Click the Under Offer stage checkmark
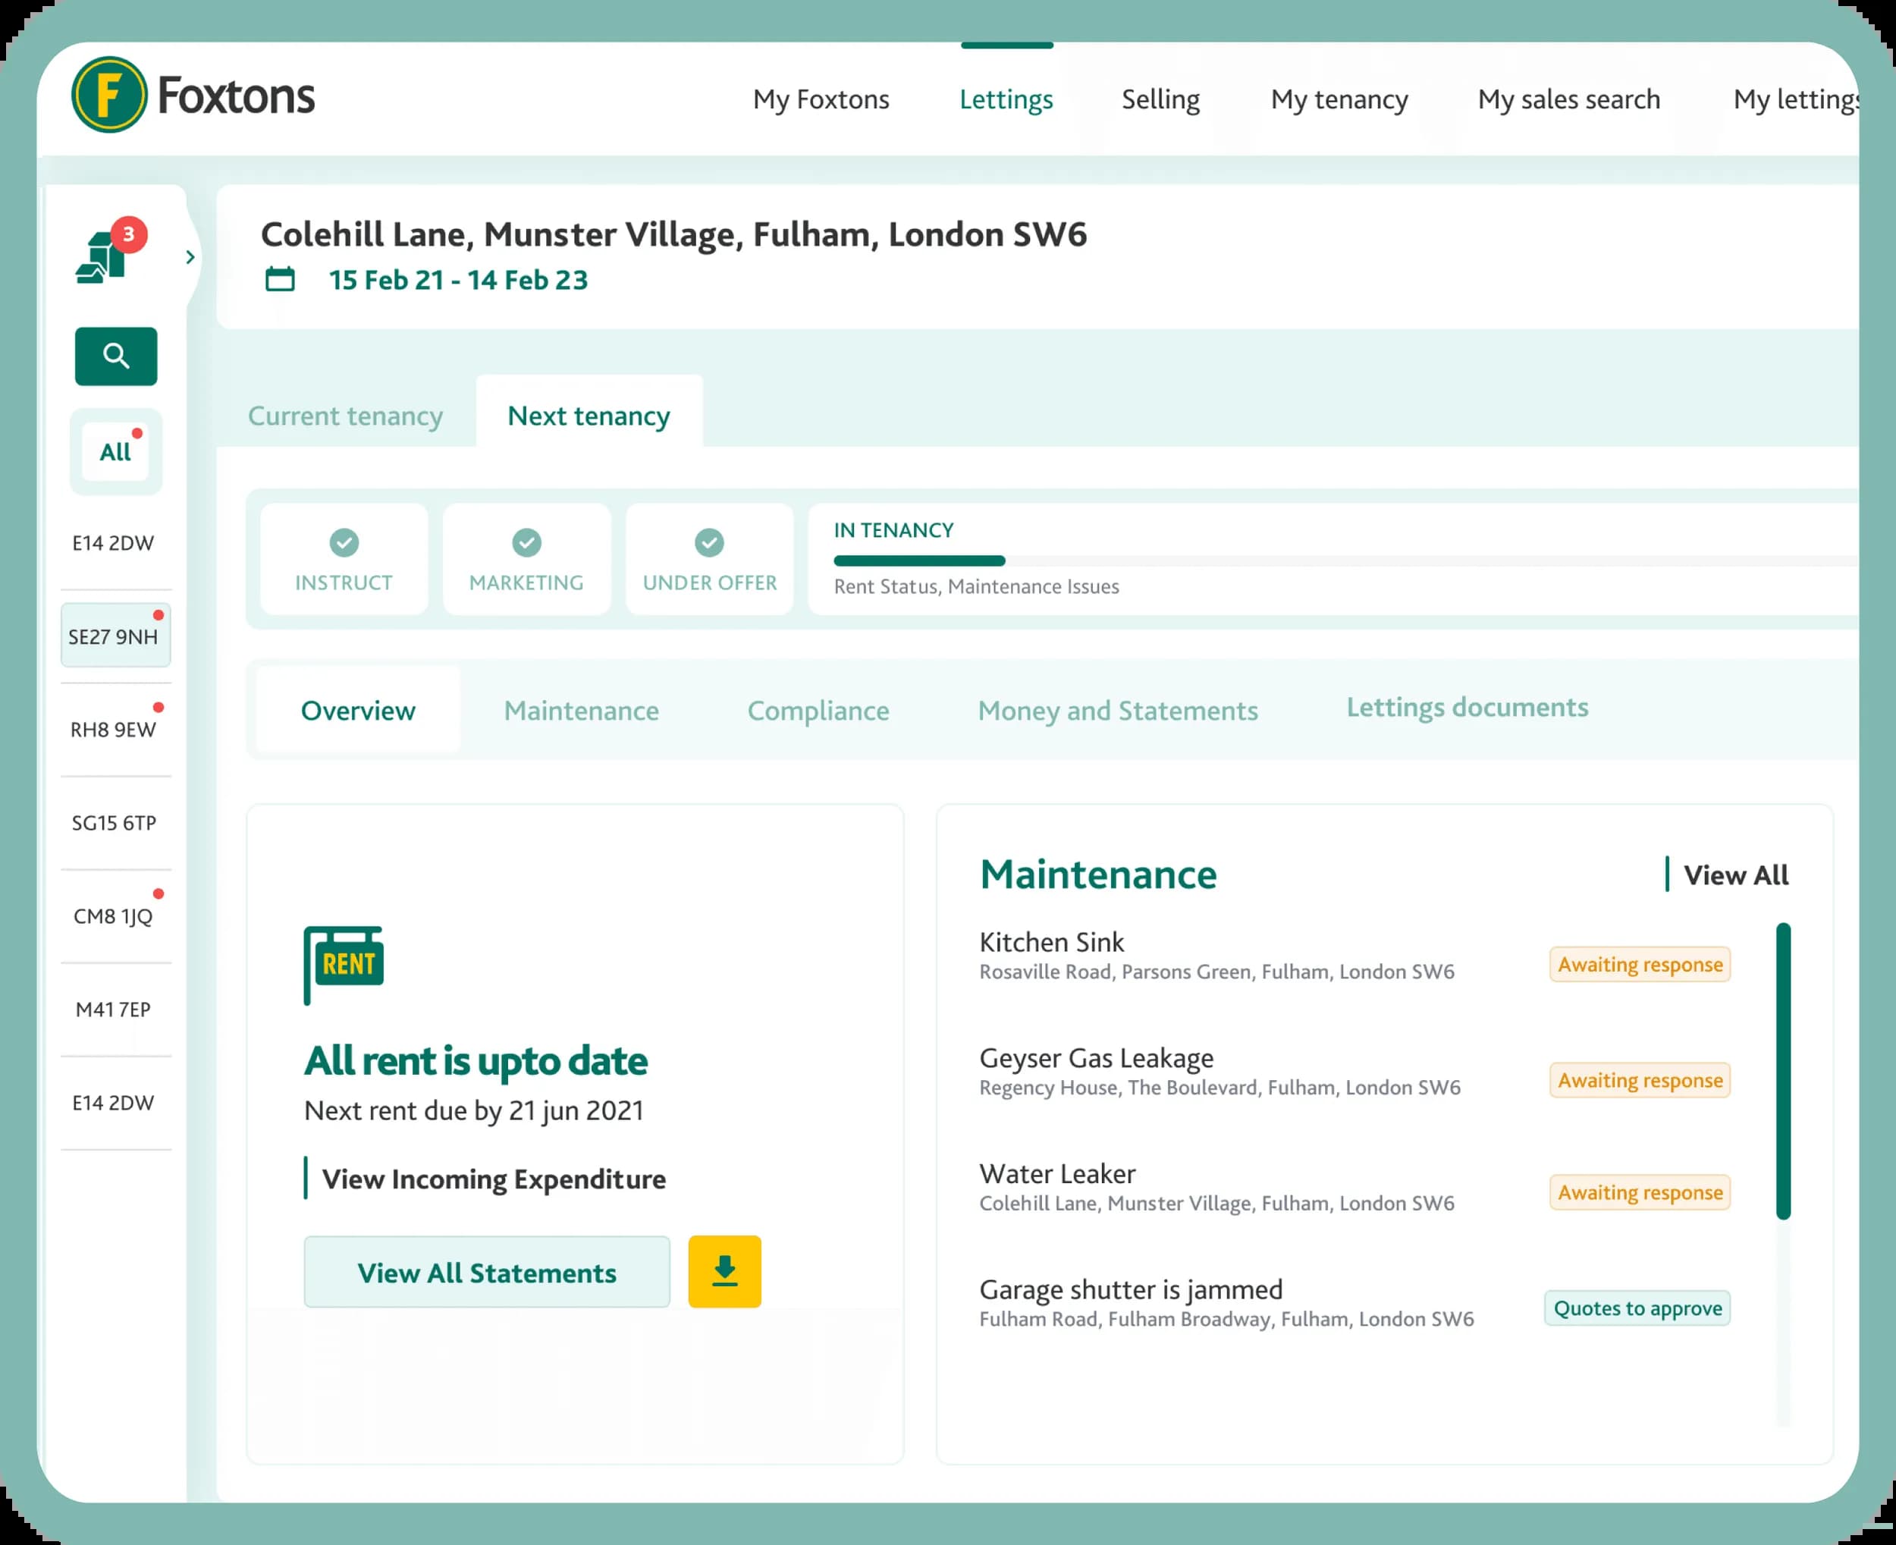 [x=709, y=542]
